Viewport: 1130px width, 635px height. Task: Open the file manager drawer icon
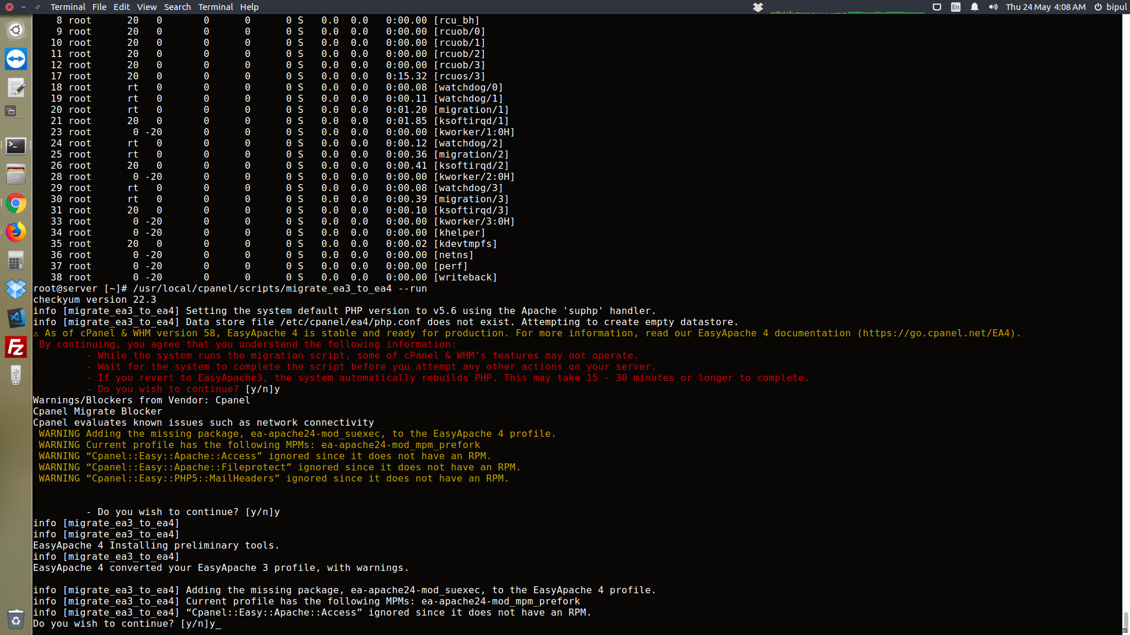click(16, 174)
